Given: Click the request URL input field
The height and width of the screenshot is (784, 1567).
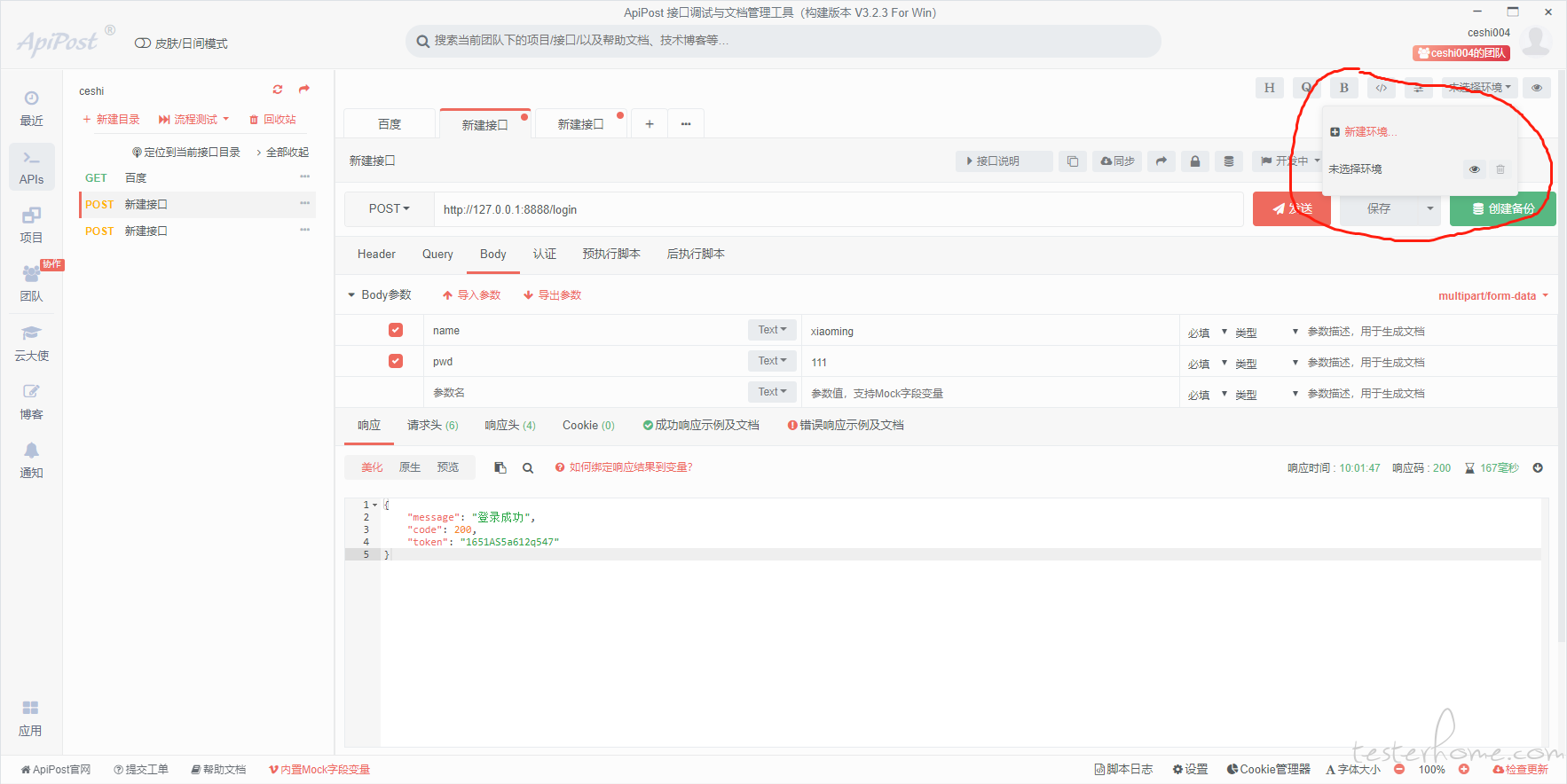Looking at the screenshot, I should pyautogui.click(x=839, y=209).
